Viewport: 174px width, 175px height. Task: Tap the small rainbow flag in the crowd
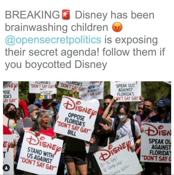[x=47, y=97]
